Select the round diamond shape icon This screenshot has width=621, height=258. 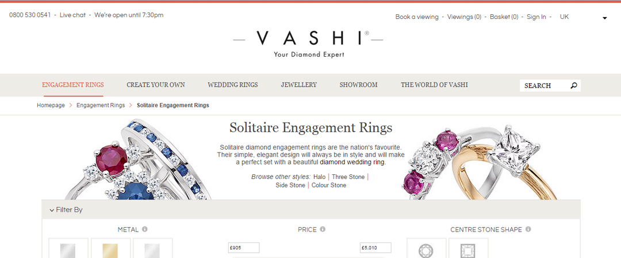pyautogui.click(x=426, y=248)
